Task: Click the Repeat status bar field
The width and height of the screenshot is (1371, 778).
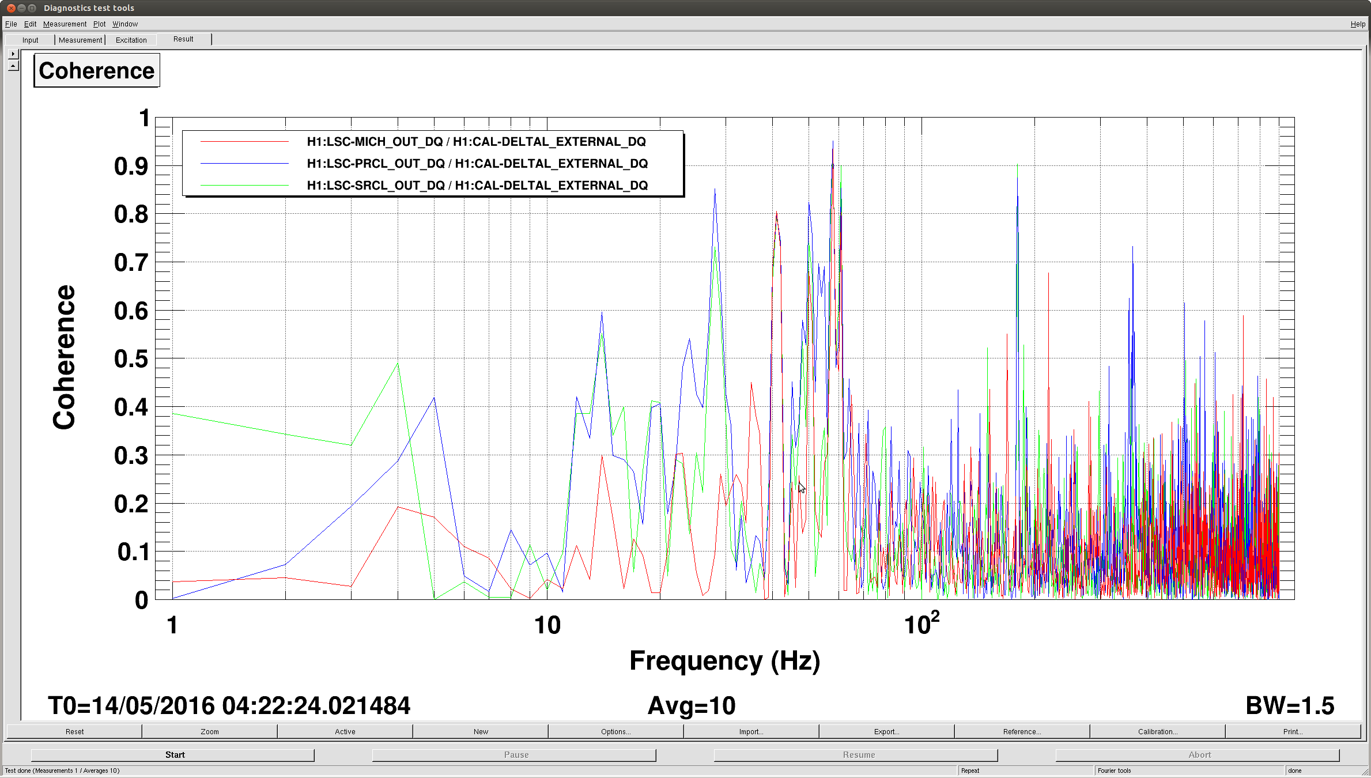Action: click(1025, 771)
